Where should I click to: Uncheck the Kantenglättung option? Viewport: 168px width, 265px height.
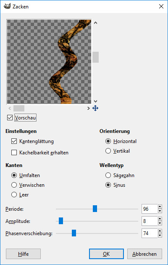(14, 141)
